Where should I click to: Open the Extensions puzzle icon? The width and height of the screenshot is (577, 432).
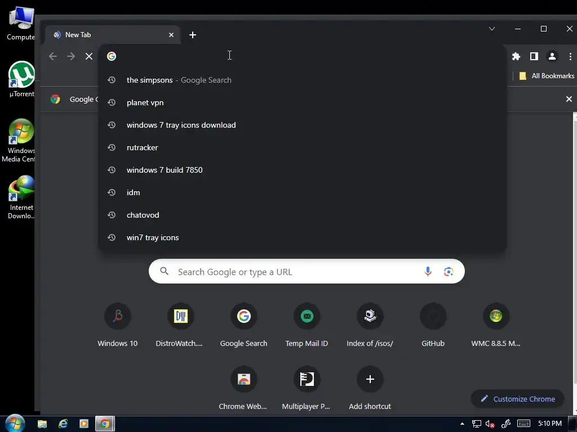[516, 56]
